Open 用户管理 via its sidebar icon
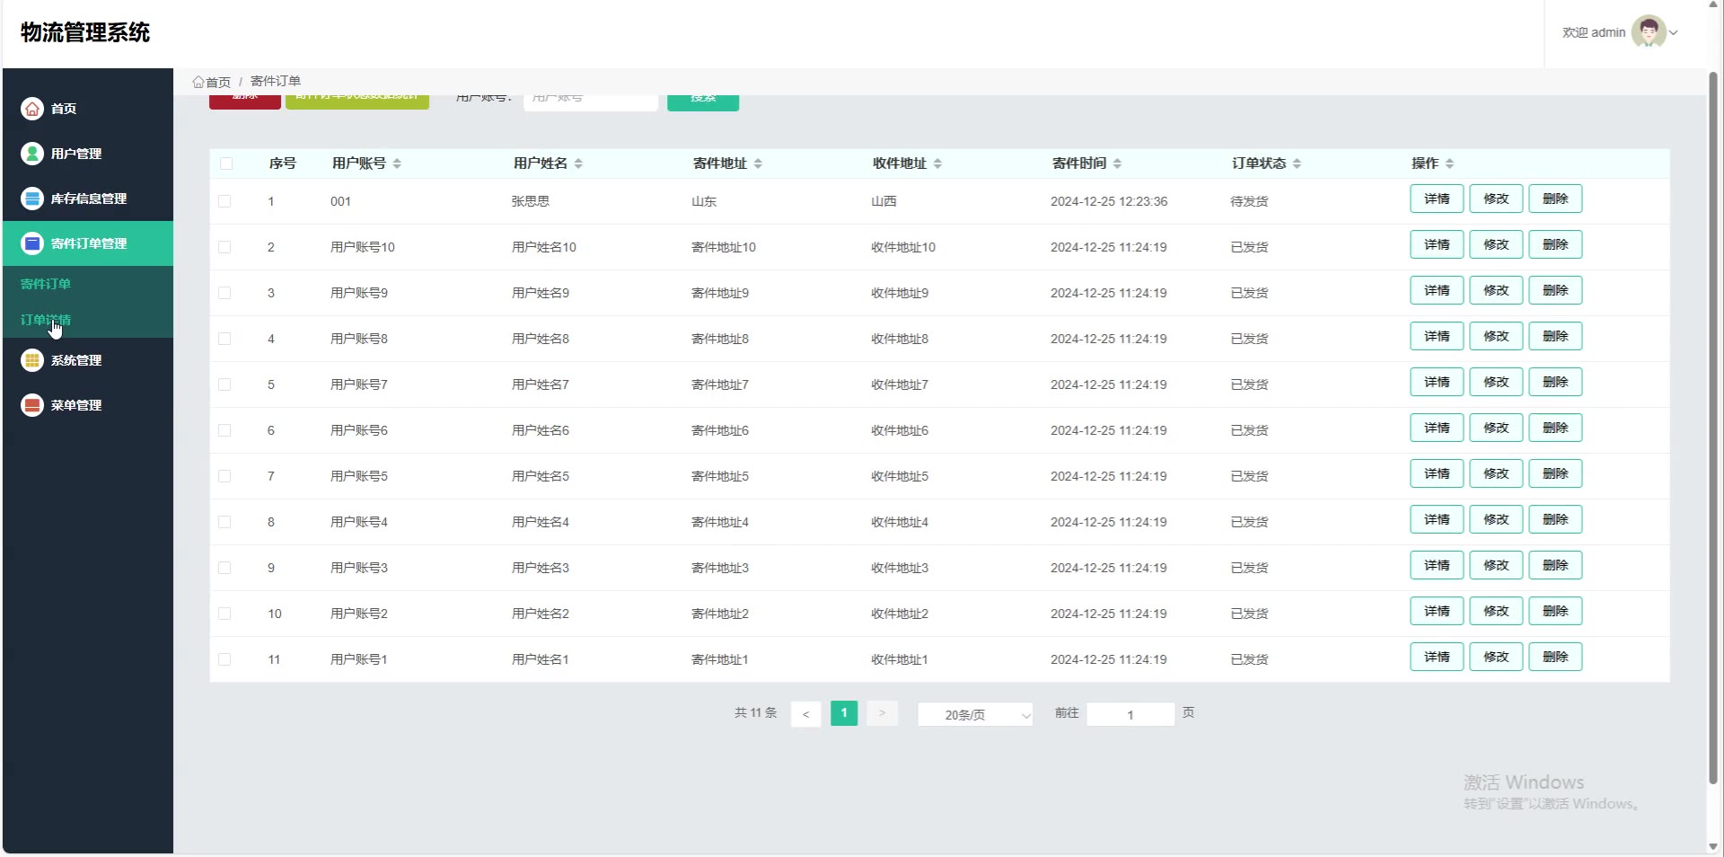The width and height of the screenshot is (1724, 857). pos(32,154)
